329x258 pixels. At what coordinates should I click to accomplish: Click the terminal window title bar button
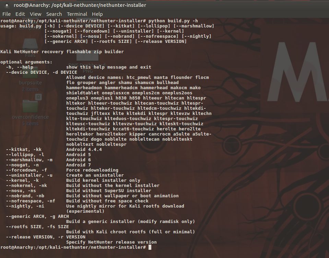7,5
